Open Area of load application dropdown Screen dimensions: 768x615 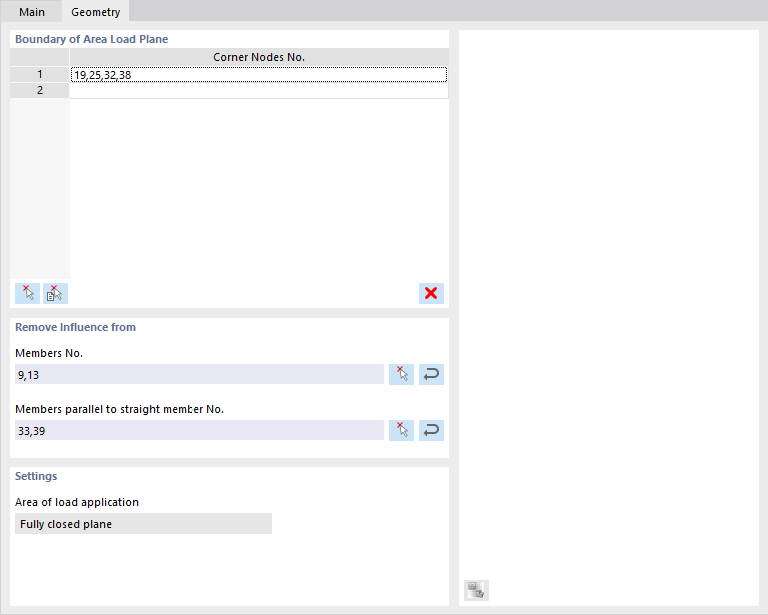[x=144, y=524]
